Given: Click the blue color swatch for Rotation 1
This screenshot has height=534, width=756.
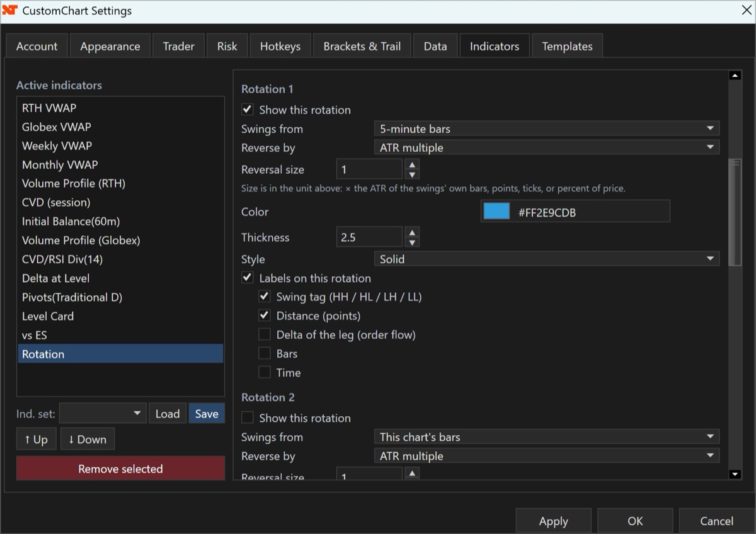Looking at the screenshot, I should coord(496,212).
